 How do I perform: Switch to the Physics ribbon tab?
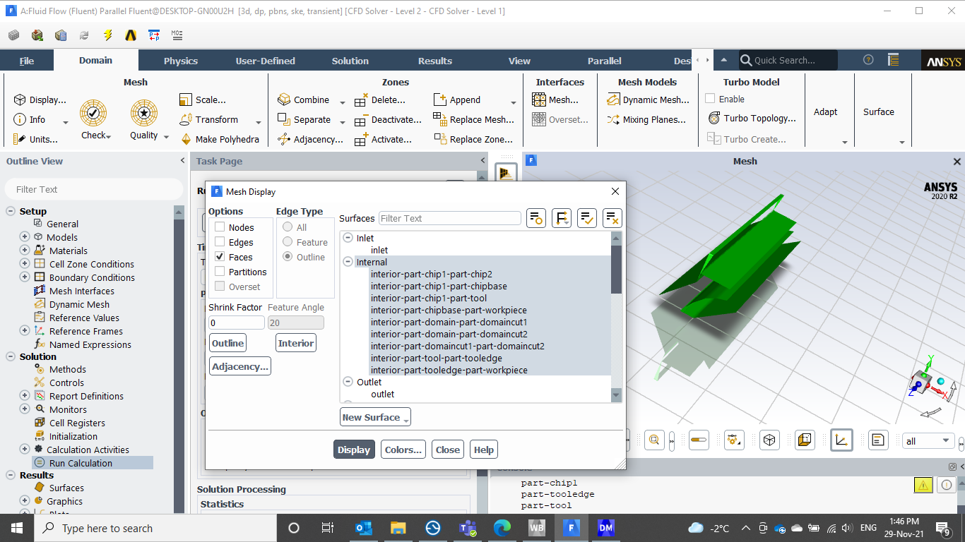coord(181,61)
